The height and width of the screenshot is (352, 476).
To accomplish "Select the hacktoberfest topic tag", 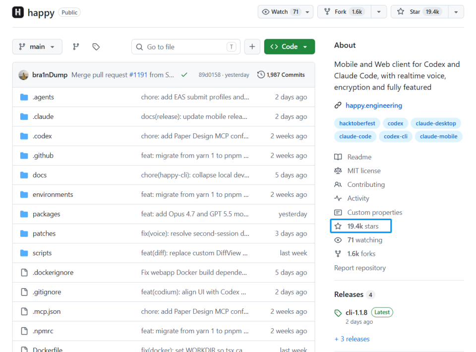I will [x=357, y=123].
